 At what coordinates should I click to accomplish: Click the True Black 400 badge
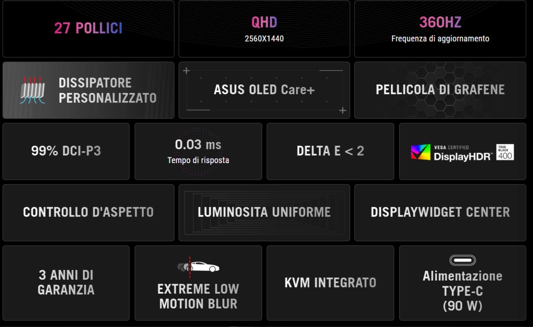(x=505, y=152)
